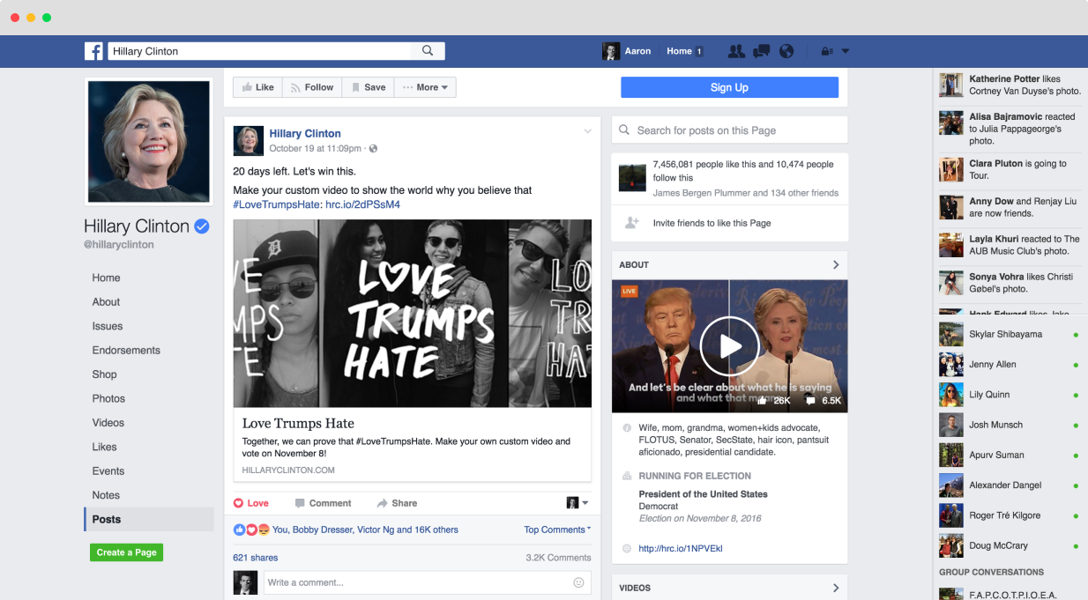
Task: Click the info icon beside the bio text
Action: pos(627,428)
